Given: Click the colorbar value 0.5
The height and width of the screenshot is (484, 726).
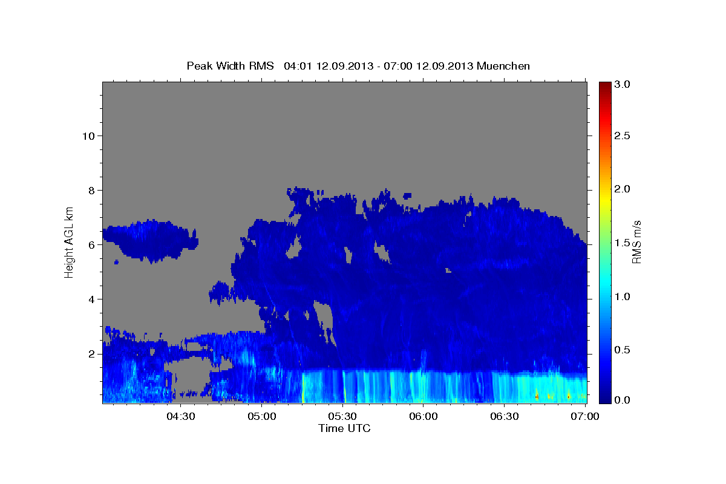Looking at the screenshot, I should (622, 350).
